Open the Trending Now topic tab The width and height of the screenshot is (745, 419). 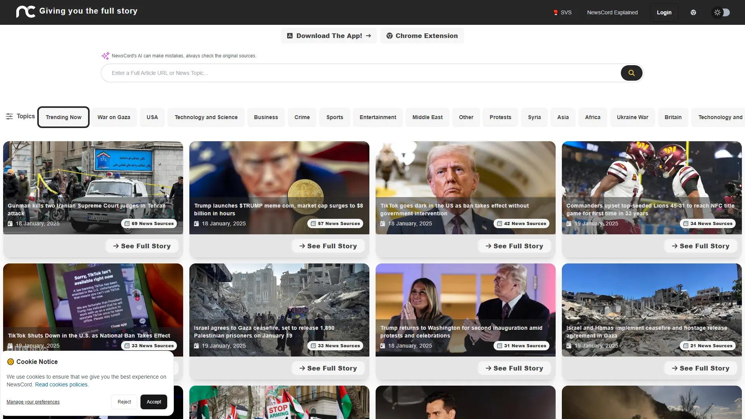63,117
